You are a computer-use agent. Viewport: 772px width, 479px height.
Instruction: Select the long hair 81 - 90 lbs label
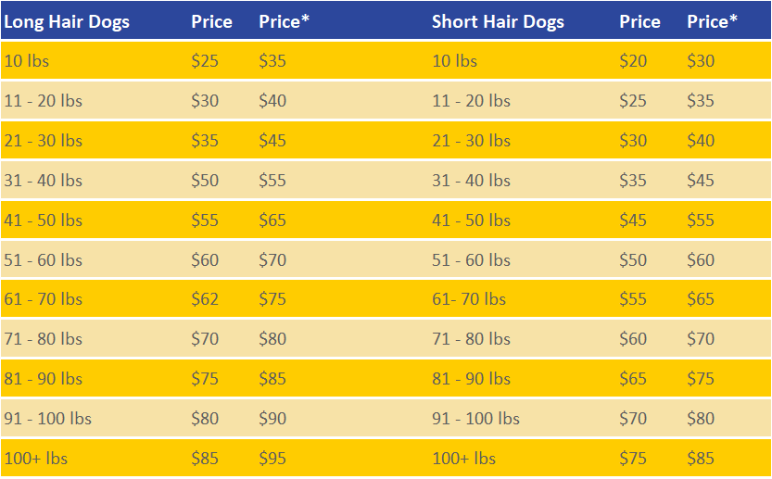(x=43, y=379)
